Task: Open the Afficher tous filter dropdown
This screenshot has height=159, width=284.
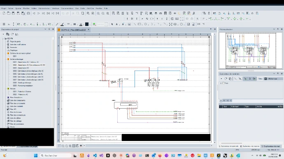Action: [x=273, y=79]
